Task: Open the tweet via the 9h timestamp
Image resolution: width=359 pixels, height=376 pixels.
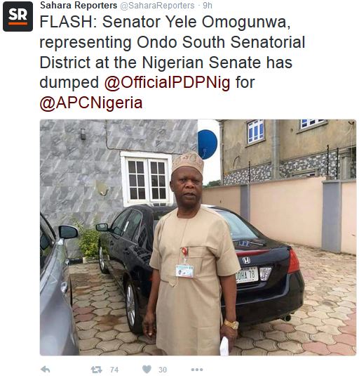Action: tap(208, 6)
